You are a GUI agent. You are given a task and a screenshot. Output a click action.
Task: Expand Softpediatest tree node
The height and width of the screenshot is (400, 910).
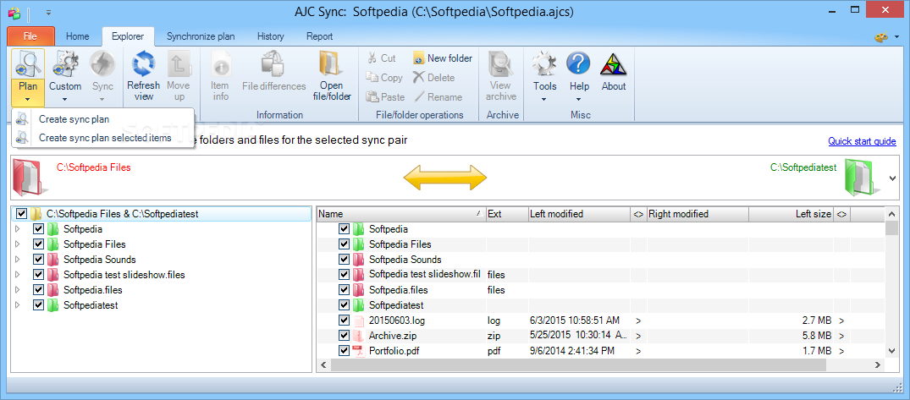pyautogui.click(x=18, y=304)
